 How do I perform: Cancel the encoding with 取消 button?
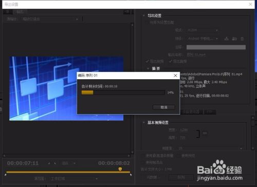coord(164,107)
